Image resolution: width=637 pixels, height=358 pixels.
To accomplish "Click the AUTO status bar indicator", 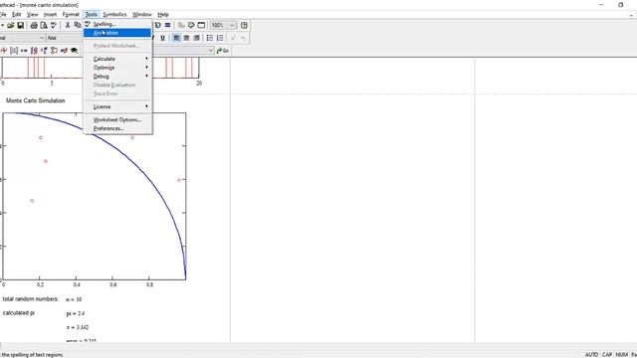I will [x=591, y=354].
